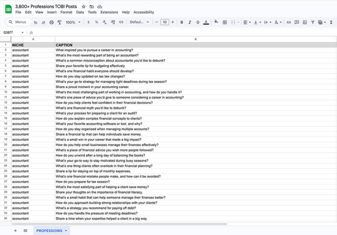Screen dimensions: 337x235
Task: Click the Add sheet plus button
Action: click(16, 231)
